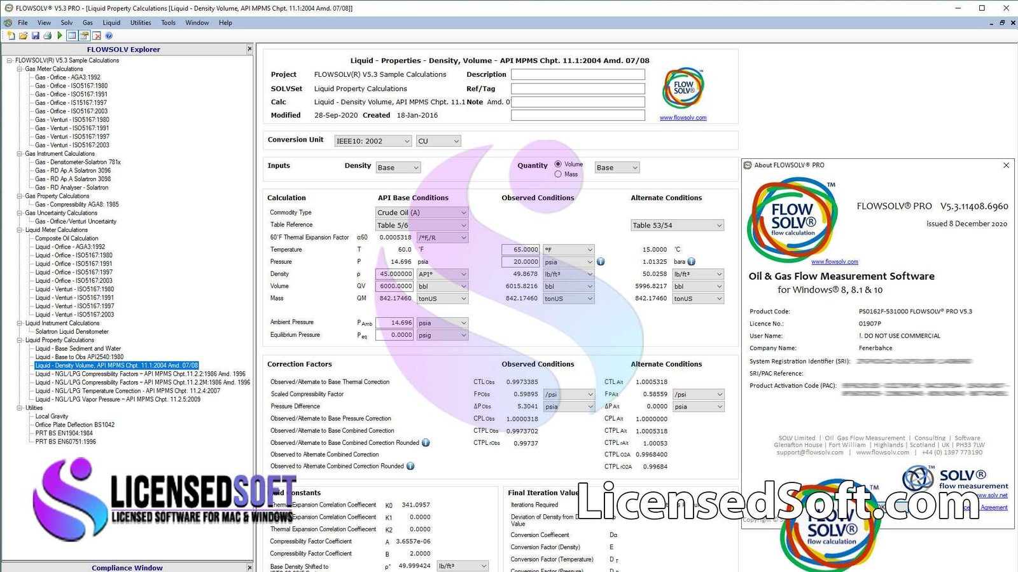The height and width of the screenshot is (572, 1018).
Task: Click the Save floppy disk toolbar icon
Action: click(35, 36)
